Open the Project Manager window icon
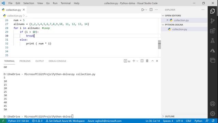Image resolution: width=218 pixels, height=123 pixels. coord(213,60)
